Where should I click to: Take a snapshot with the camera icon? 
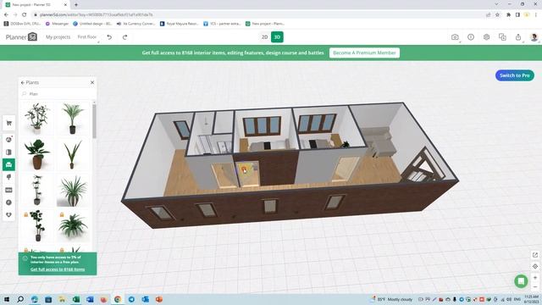(455, 37)
